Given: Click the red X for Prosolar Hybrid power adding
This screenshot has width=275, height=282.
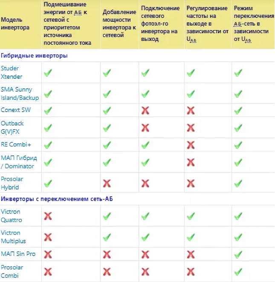Looking at the screenshot, I should tap(107, 183).
